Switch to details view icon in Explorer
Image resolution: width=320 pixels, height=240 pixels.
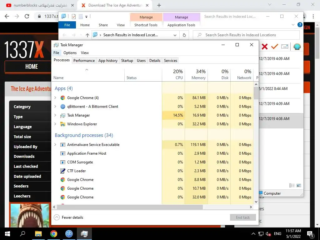[292, 185]
